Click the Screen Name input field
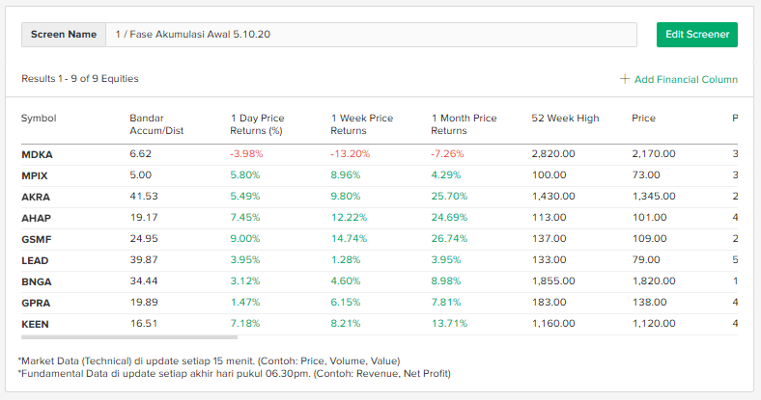761x400 pixels. tap(371, 35)
